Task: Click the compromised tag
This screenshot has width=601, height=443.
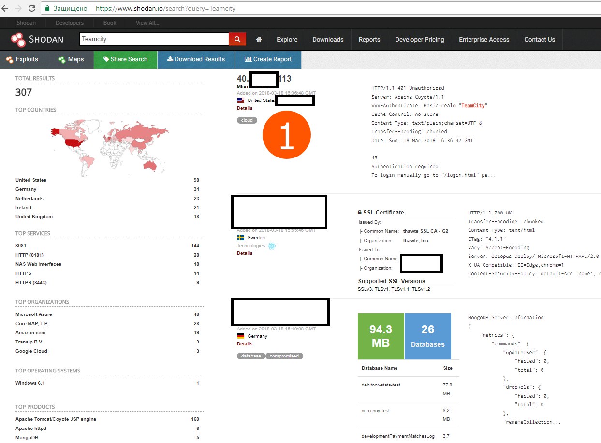Action: tap(284, 356)
